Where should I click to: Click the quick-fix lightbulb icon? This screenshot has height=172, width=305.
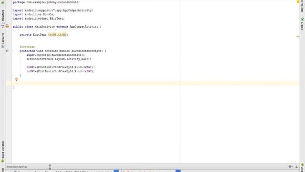click(x=16, y=79)
